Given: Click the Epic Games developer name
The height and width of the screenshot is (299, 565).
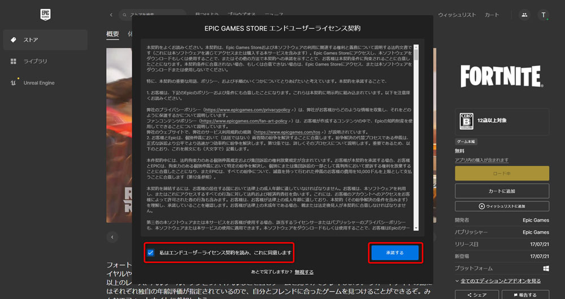Looking at the screenshot, I should pyautogui.click(x=536, y=220).
